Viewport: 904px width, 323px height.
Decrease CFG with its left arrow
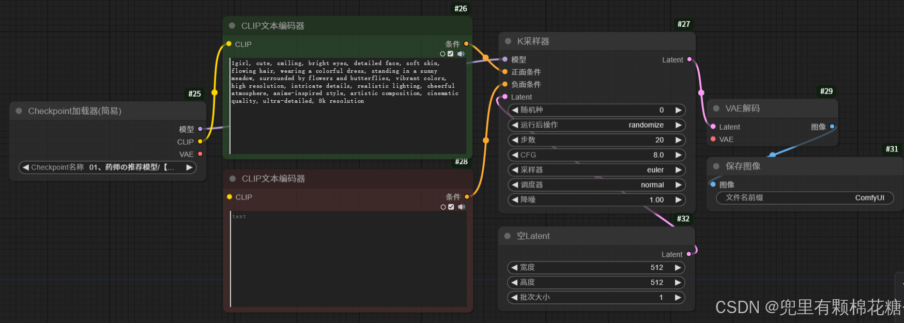click(515, 155)
